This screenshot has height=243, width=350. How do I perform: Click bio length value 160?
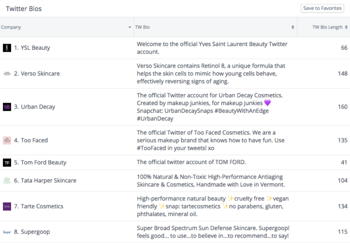click(342, 107)
